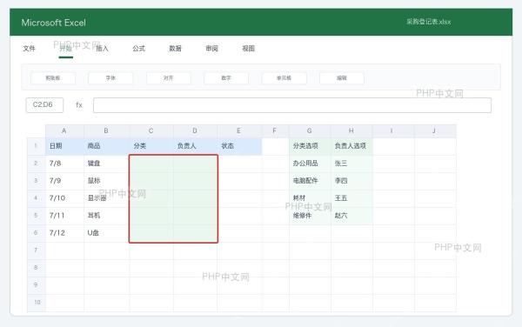Select row 10 header
Screen dimensions: 522x327
(37, 303)
